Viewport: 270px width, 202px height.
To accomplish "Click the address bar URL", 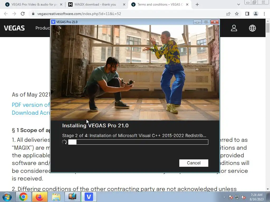I will click(x=79, y=14).
